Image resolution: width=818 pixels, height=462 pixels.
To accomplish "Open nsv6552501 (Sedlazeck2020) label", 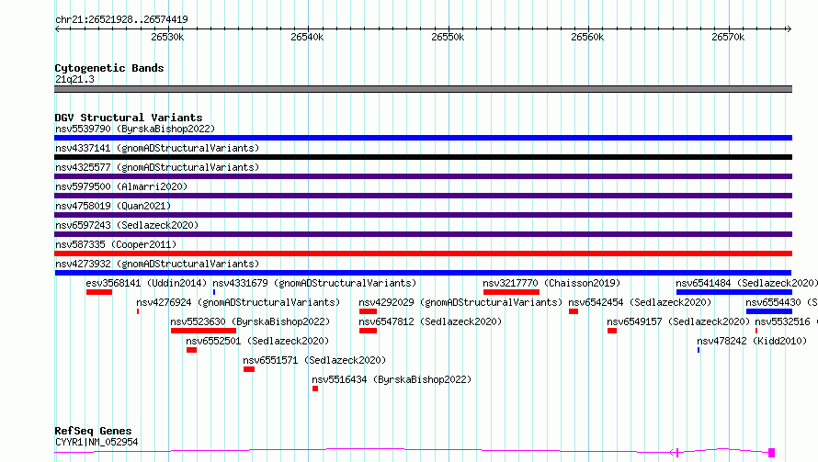I will coord(257,341).
